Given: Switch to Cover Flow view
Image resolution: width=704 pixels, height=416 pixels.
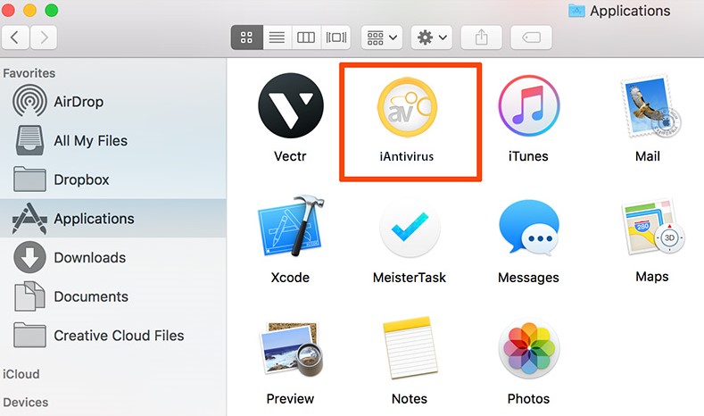Looking at the screenshot, I should tap(336, 37).
